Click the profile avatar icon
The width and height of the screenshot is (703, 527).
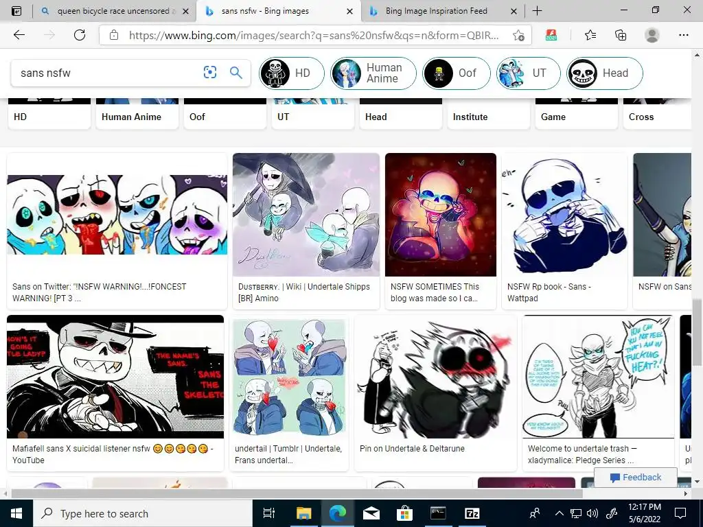click(652, 35)
